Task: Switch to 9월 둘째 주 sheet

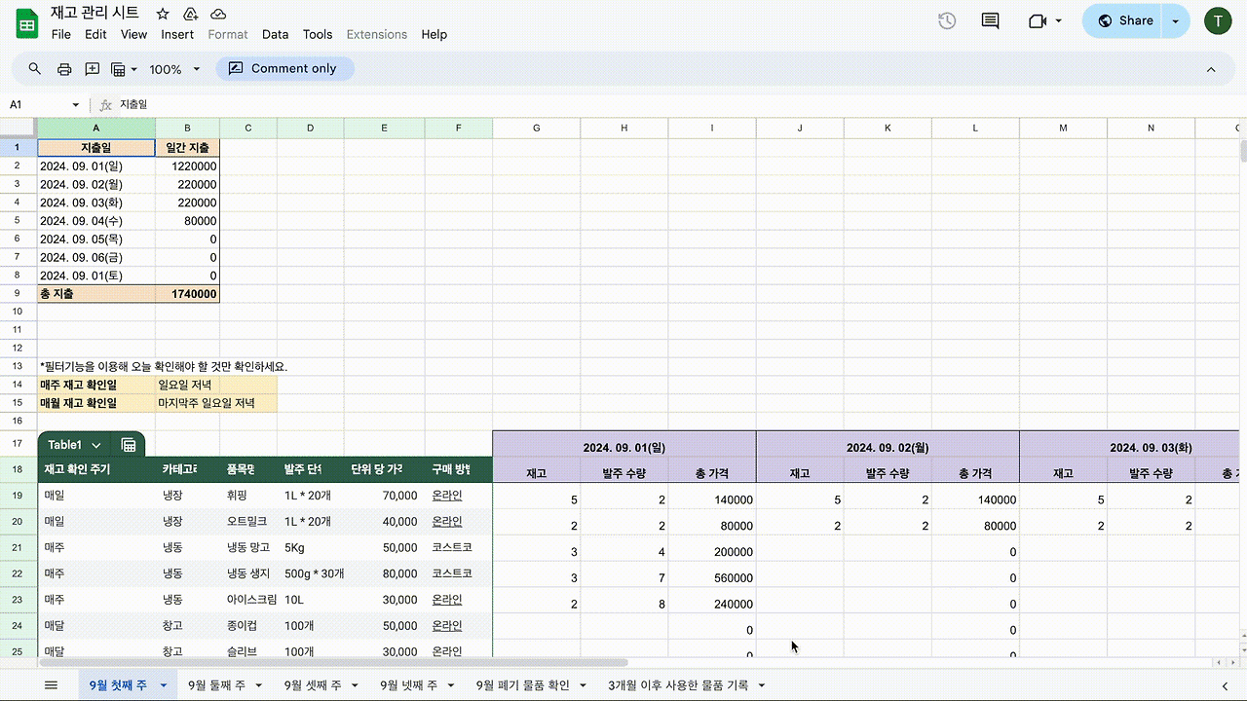Action: point(216,685)
